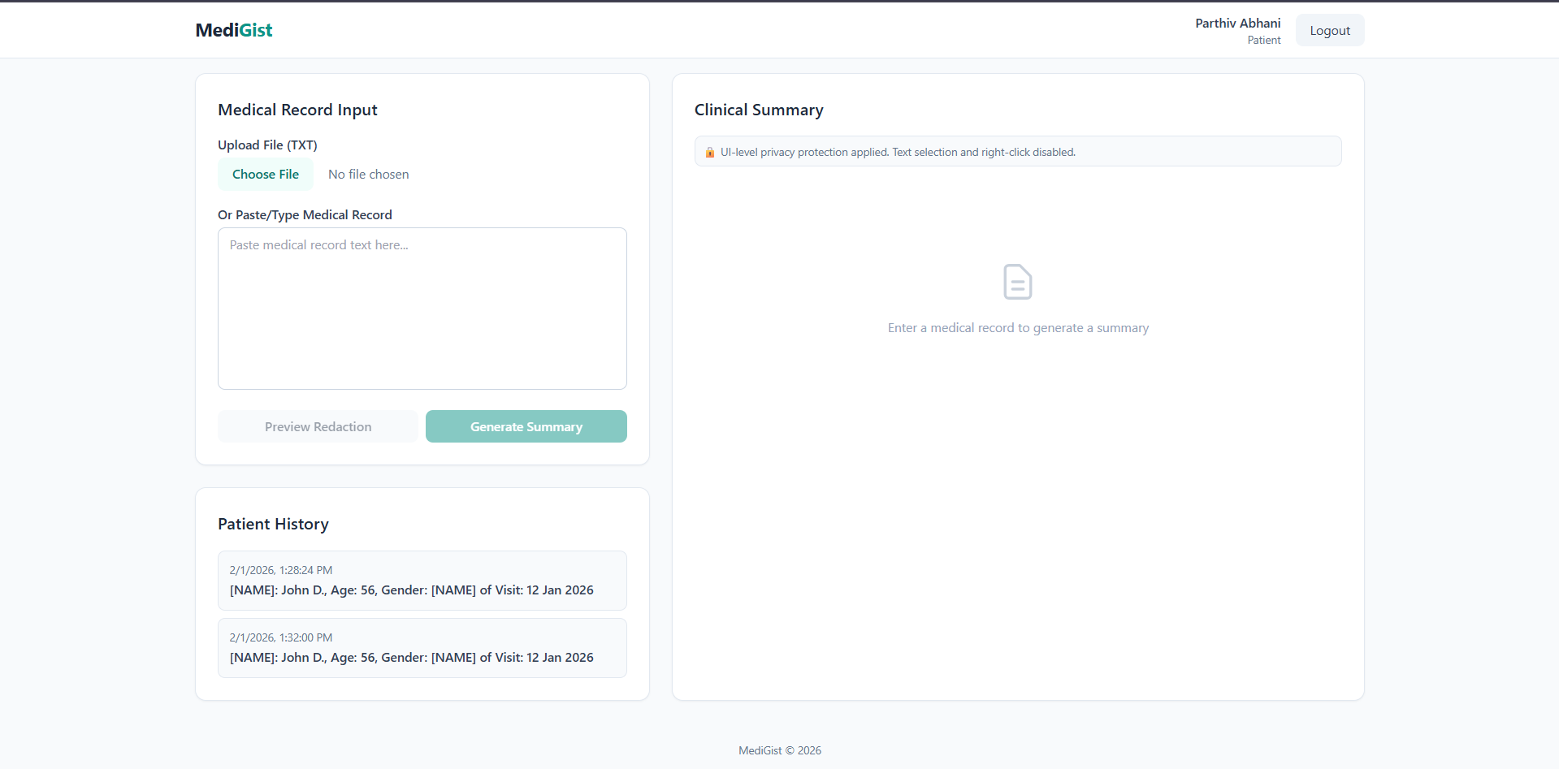Select the 1:32:00 PM patient history entry
Screen dimensions: 1559x769
[x=422, y=647]
